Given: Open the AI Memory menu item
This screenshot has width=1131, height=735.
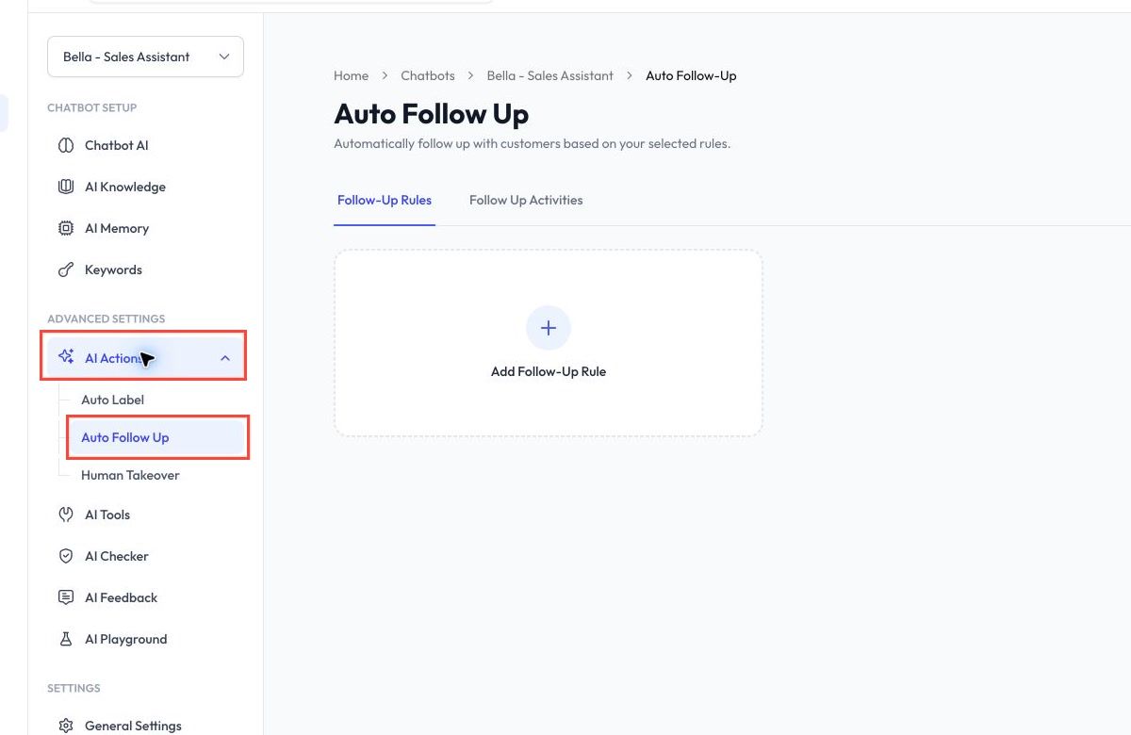Looking at the screenshot, I should (x=145, y=228).
